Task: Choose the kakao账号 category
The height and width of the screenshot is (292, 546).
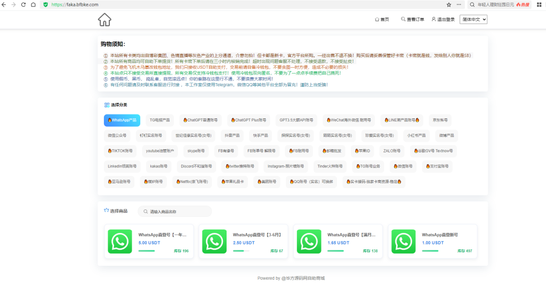Action: point(159,166)
